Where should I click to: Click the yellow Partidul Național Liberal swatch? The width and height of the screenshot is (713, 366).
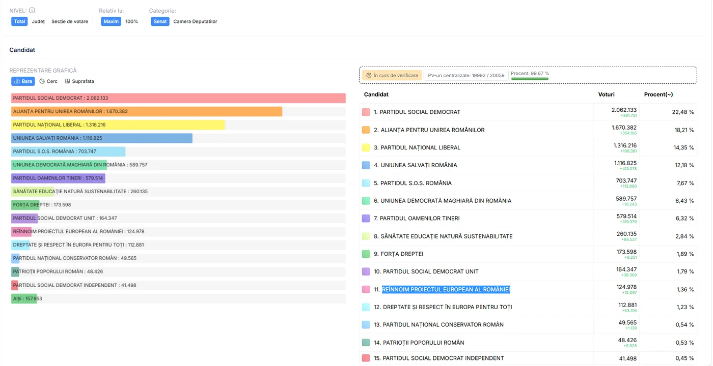366,147
